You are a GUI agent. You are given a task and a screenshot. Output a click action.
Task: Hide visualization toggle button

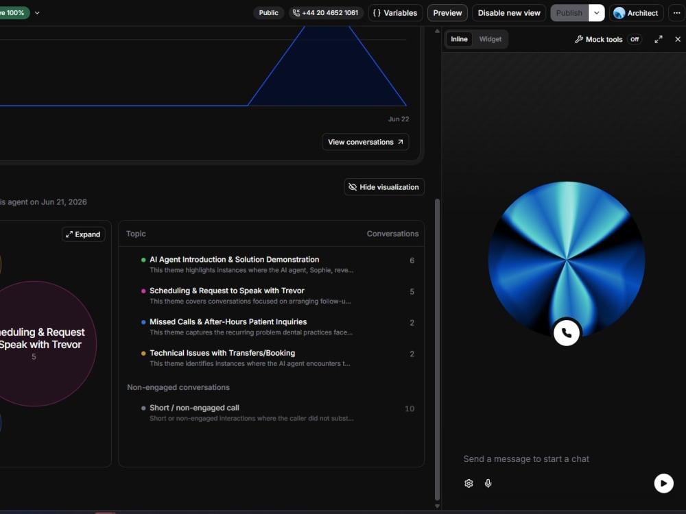[383, 187]
